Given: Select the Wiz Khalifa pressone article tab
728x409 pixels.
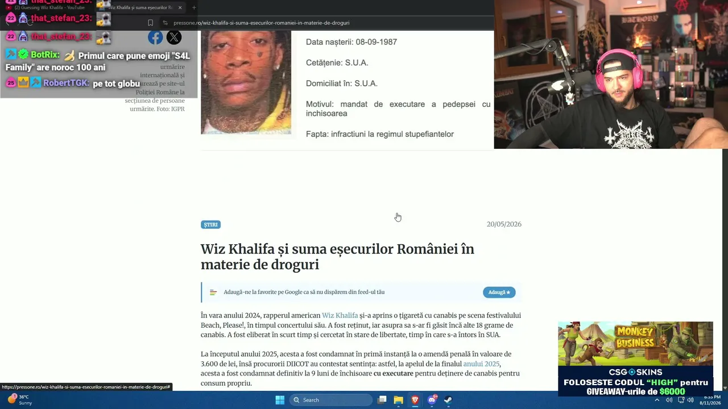Looking at the screenshot, I should [139, 7].
